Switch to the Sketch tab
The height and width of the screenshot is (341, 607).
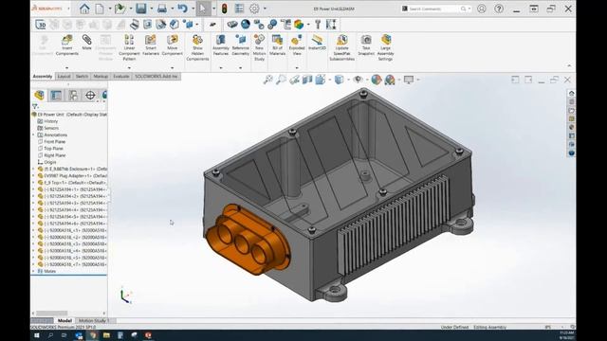click(x=82, y=77)
